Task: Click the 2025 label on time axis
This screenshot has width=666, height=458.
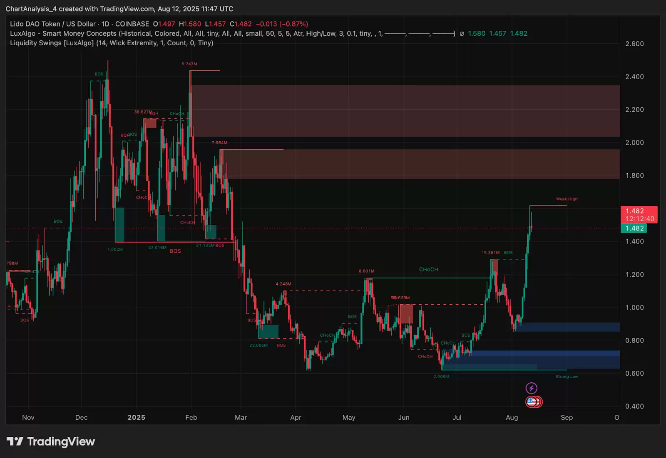Action: tap(136, 417)
